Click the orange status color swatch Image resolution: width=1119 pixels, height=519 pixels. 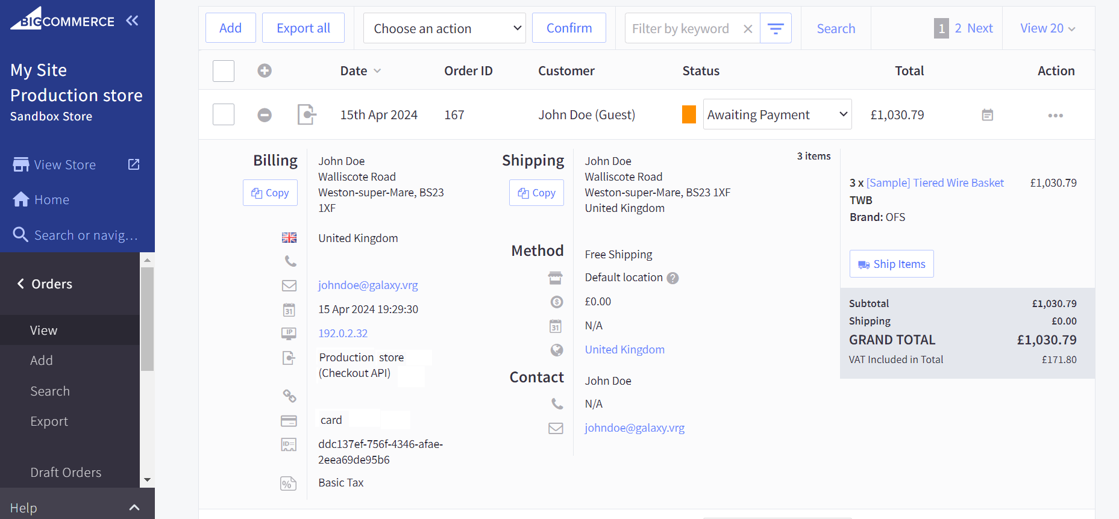click(689, 114)
